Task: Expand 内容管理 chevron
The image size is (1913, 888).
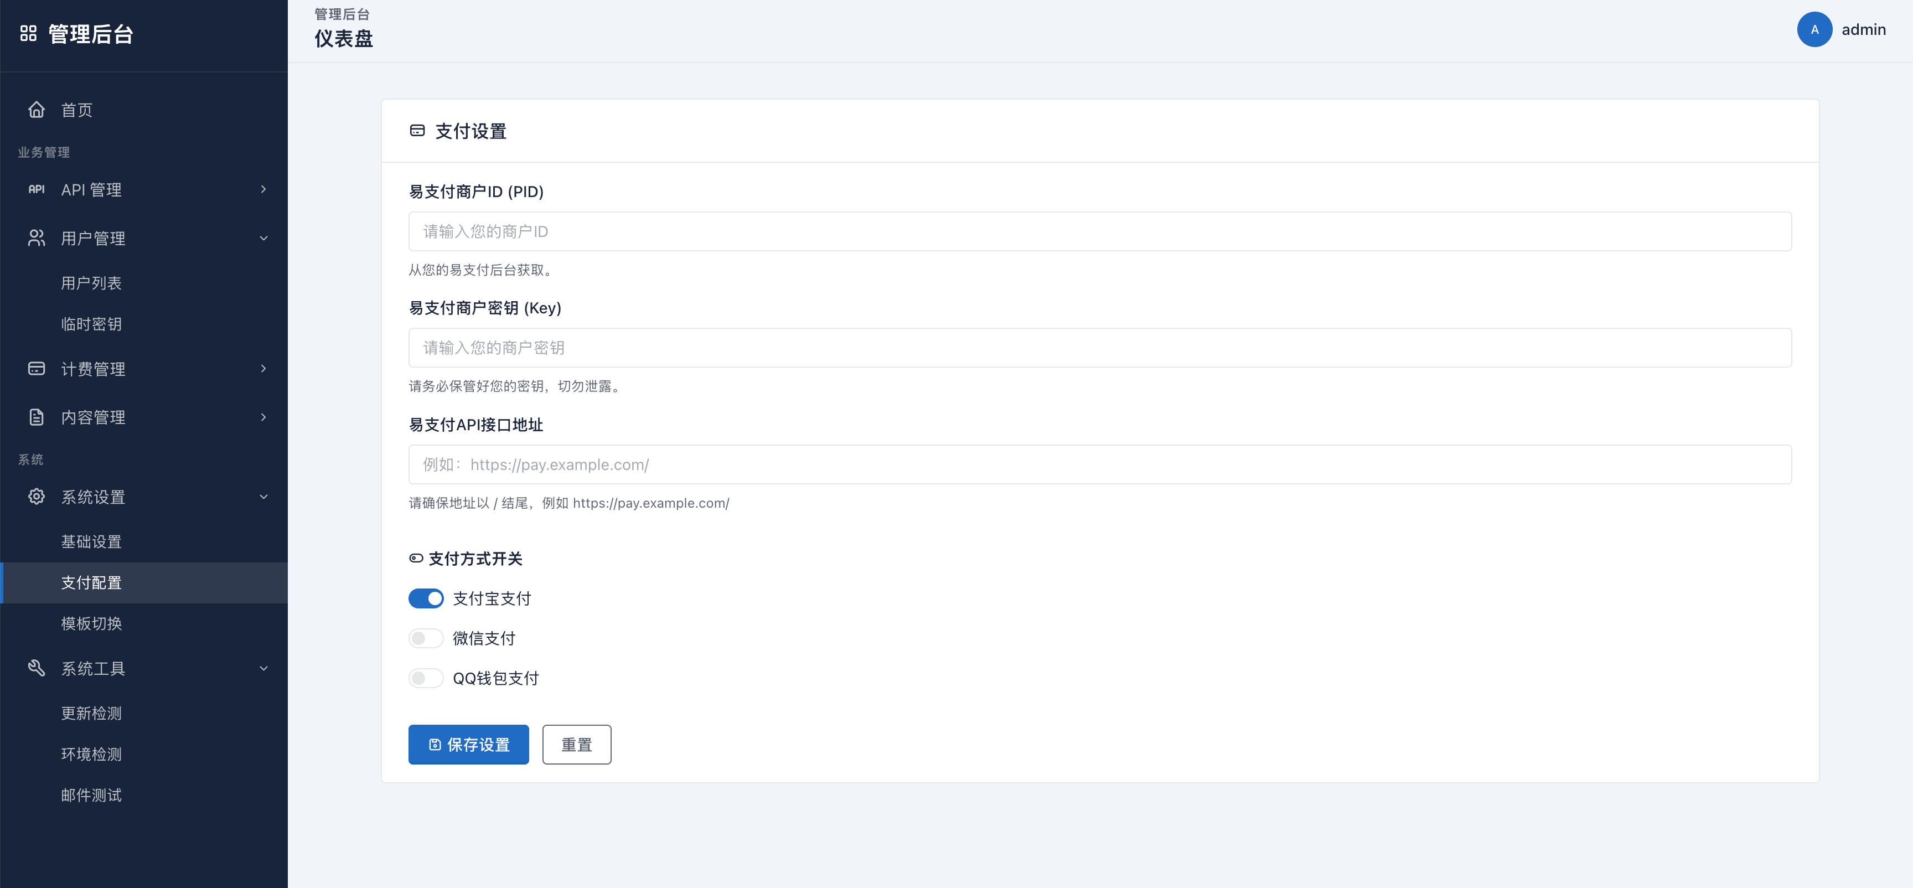Action: [263, 417]
